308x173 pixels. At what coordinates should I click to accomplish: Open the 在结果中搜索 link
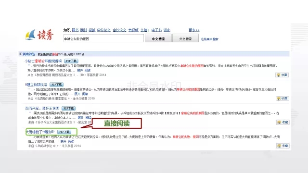[x=210, y=39]
